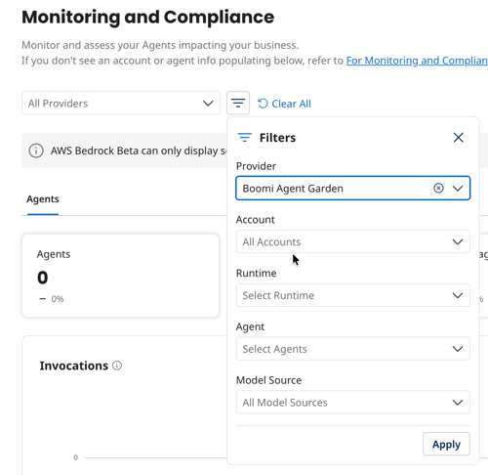Expand the Provider dropdown in Filters

coord(458,188)
